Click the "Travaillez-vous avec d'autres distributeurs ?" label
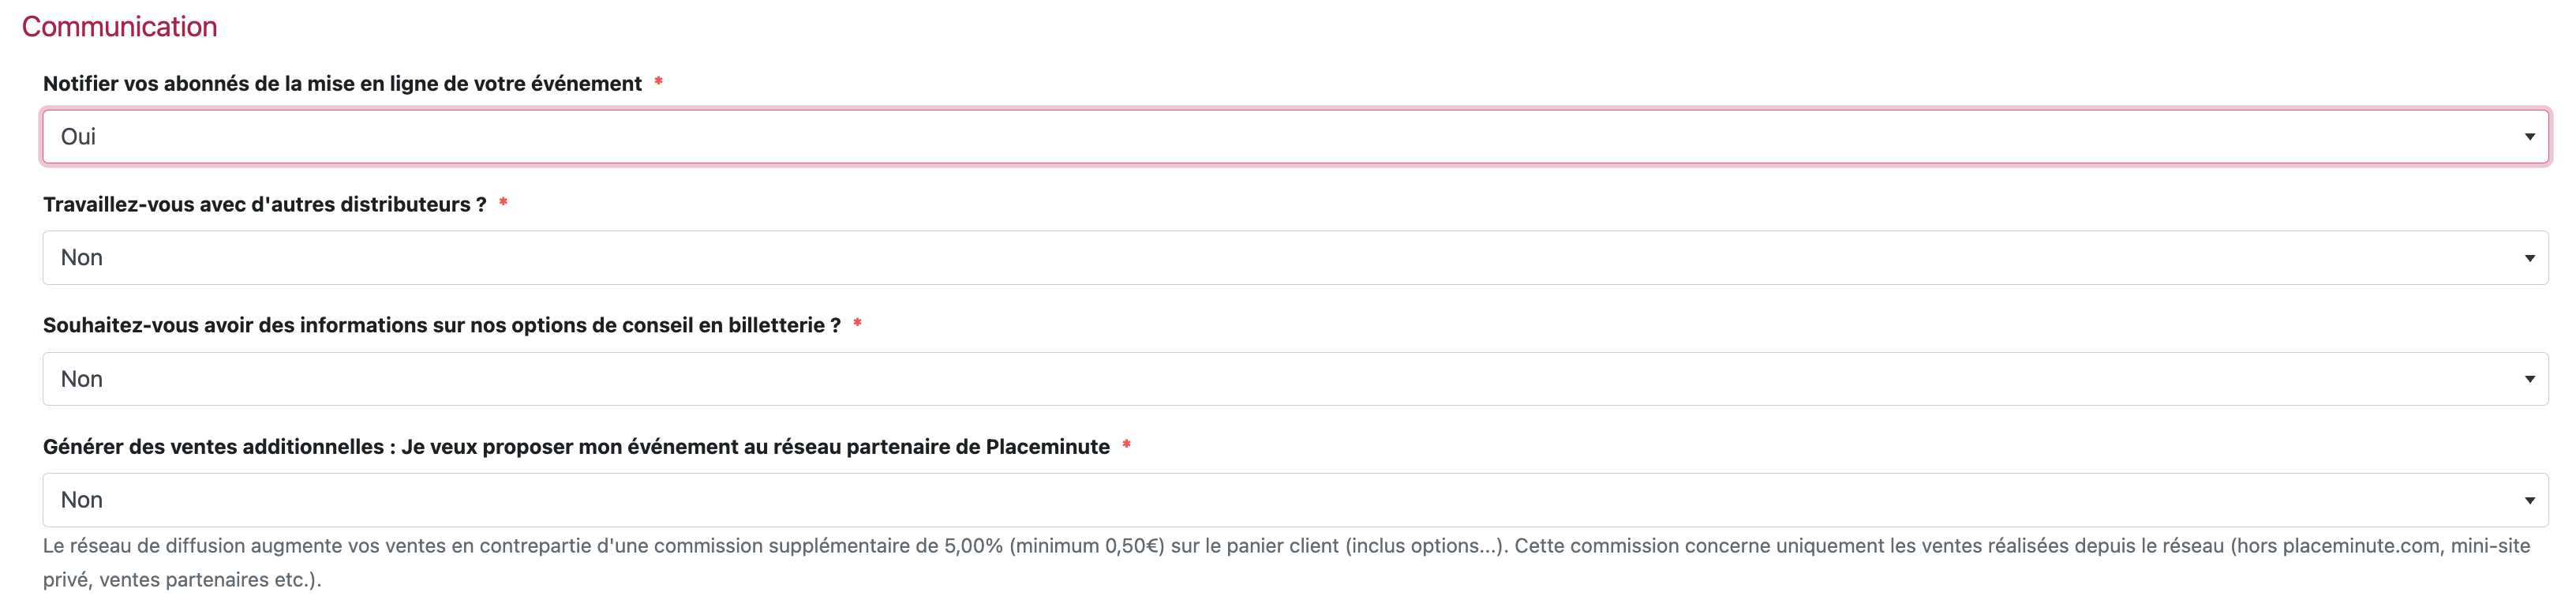The image size is (2576, 611). pos(264,205)
